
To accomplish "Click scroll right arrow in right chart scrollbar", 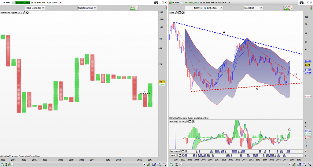I will pyautogui.click(x=290, y=165).
